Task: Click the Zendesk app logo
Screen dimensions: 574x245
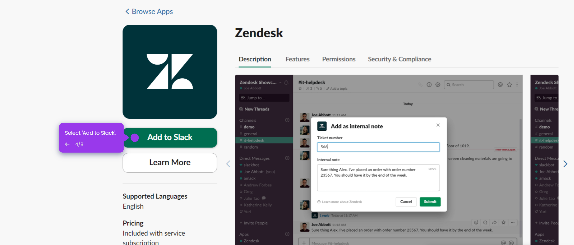Action: [x=170, y=72]
